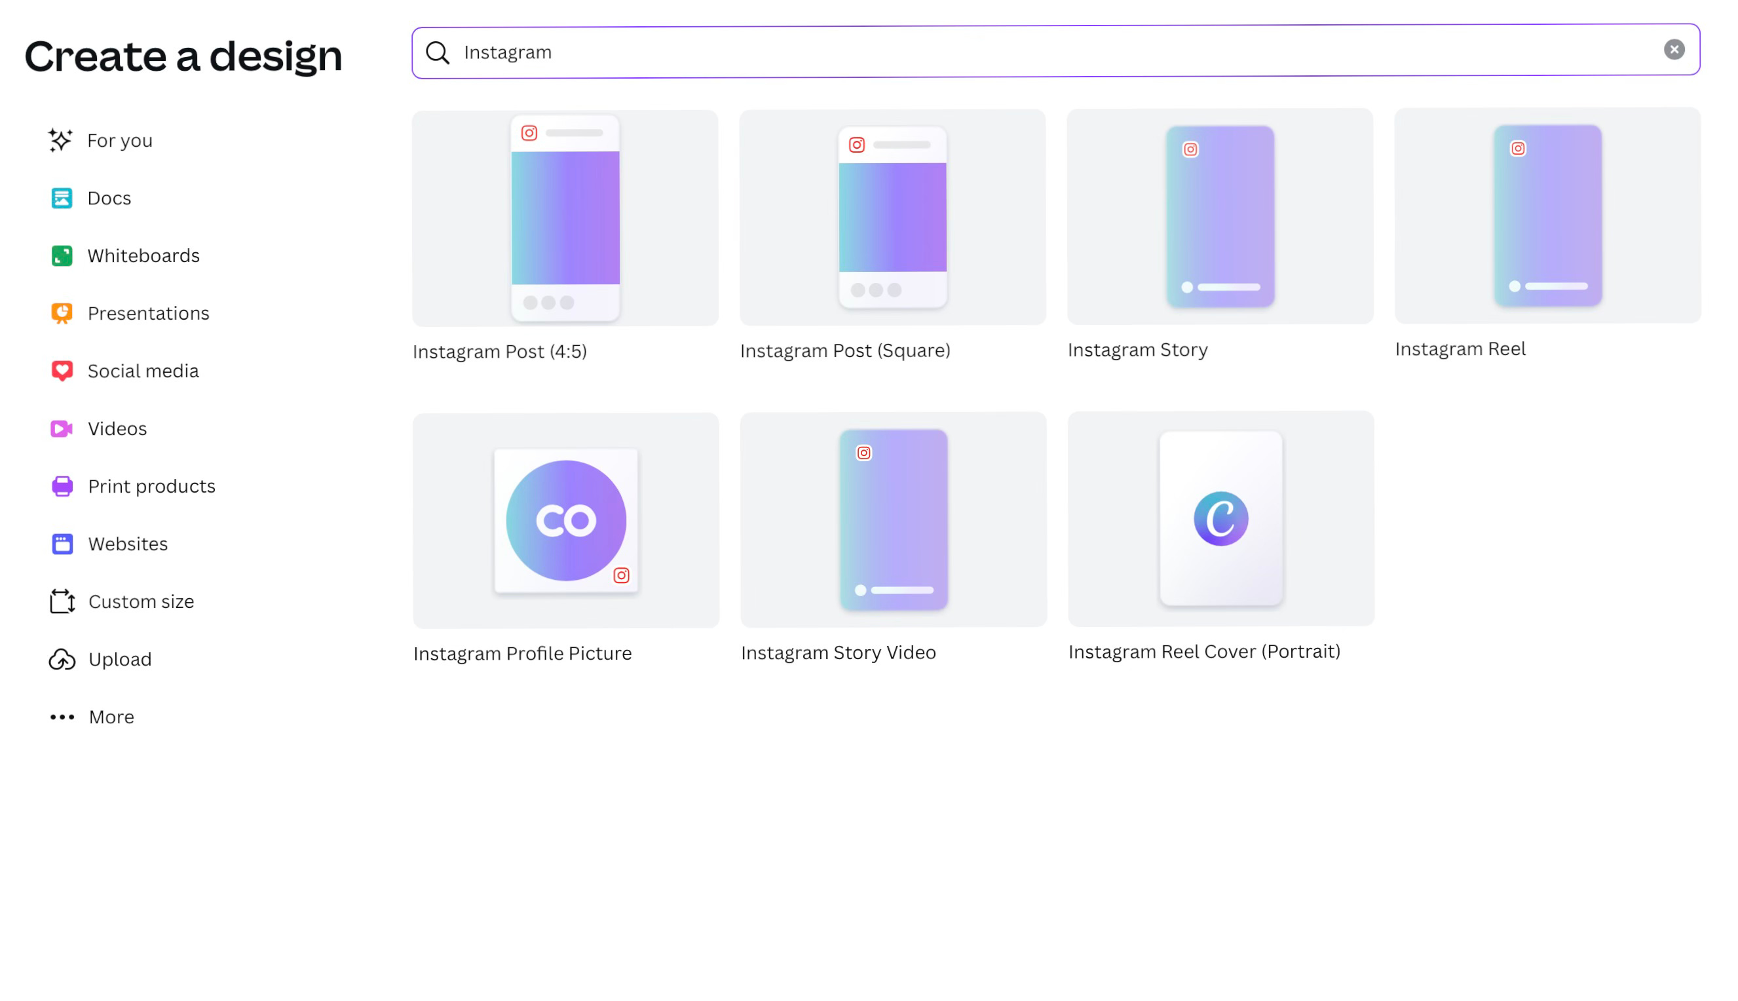The height and width of the screenshot is (1001, 1738).
Task: Expand the More options menu
Action: click(92, 717)
